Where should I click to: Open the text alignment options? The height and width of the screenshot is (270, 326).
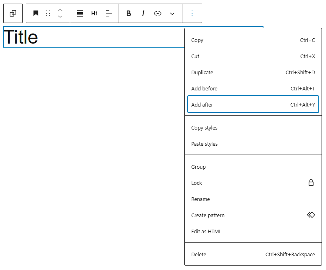tap(109, 13)
